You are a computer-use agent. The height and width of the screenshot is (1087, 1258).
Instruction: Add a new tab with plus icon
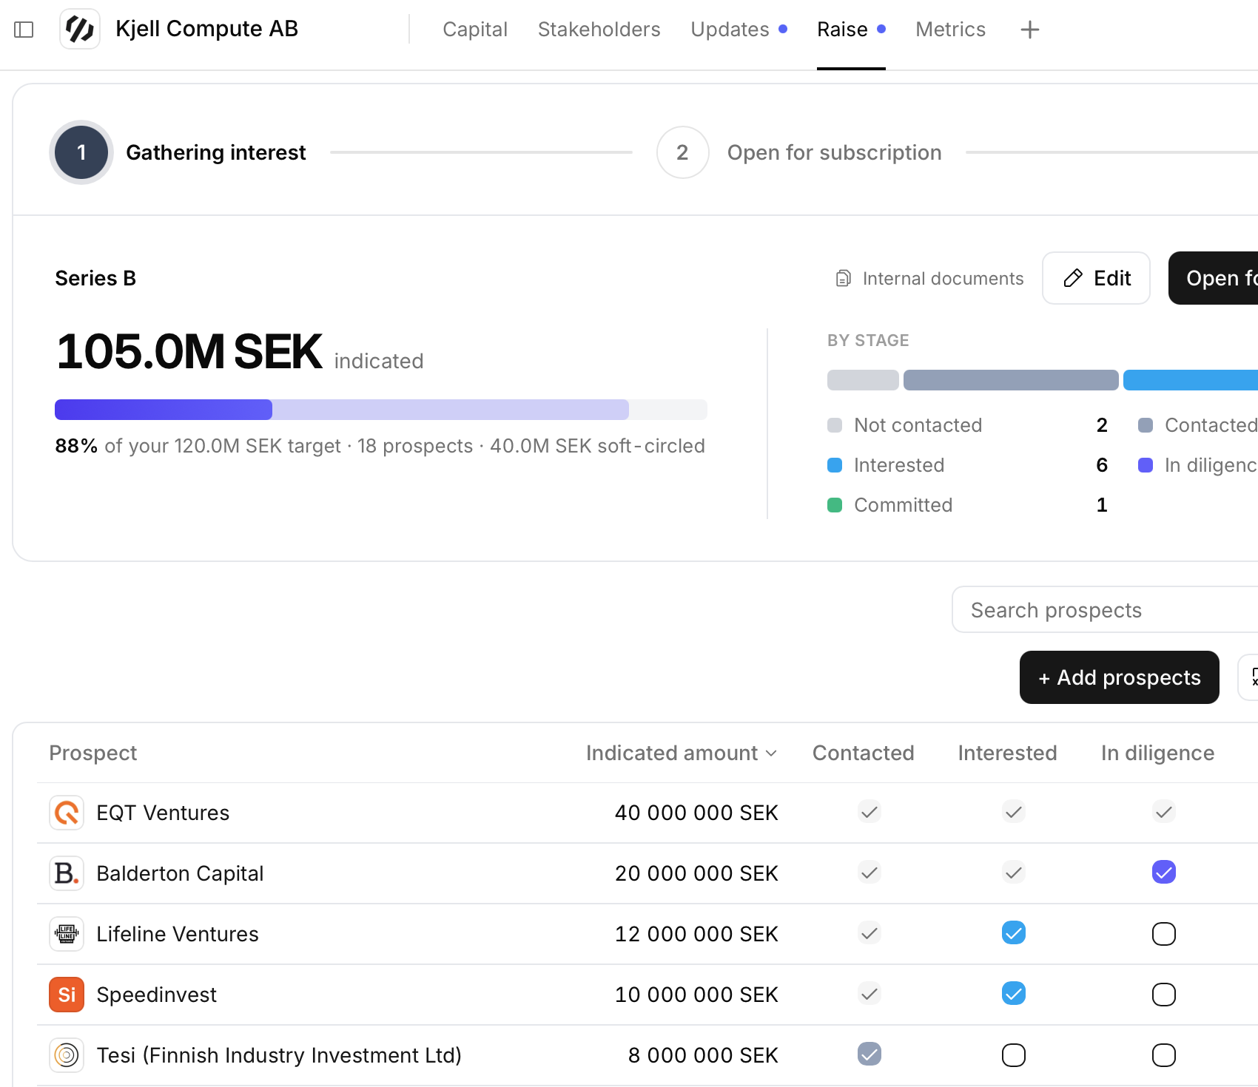[x=1029, y=30]
